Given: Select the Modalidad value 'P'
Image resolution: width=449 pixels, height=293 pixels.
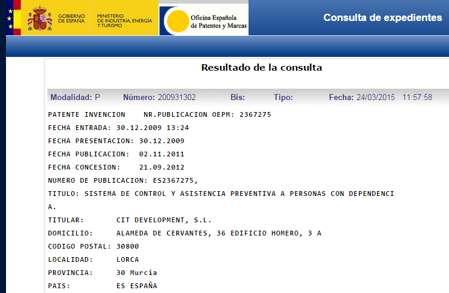Looking at the screenshot, I should coord(97,98).
